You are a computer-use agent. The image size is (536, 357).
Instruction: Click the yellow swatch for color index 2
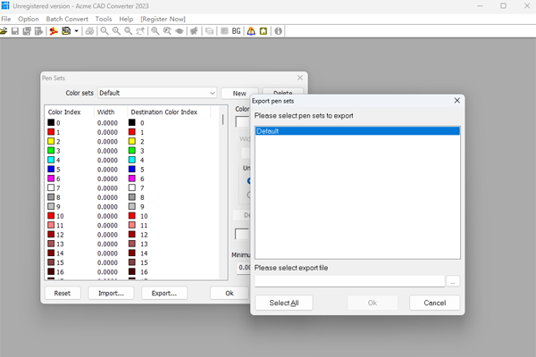[x=51, y=141]
